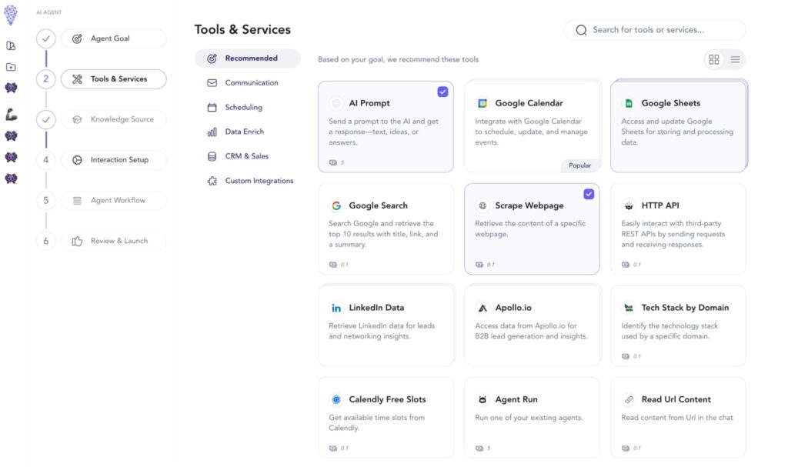Click the HTTP API plug icon
Viewport: 788px width, 467px height.
(x=628, y=205)
